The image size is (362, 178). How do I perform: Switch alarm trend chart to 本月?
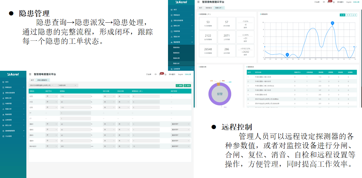click(348, 15)
